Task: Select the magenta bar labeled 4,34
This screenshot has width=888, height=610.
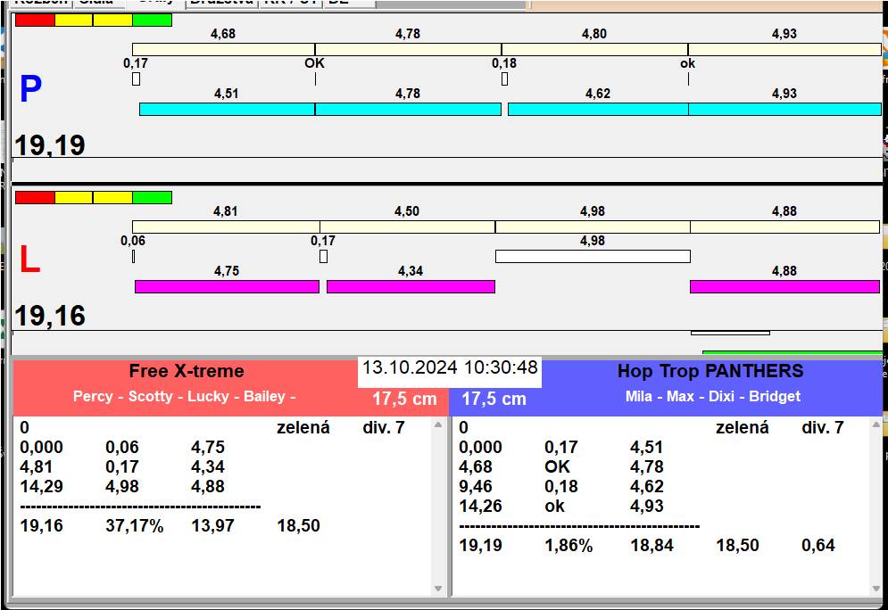Action: tap(411, 286)
